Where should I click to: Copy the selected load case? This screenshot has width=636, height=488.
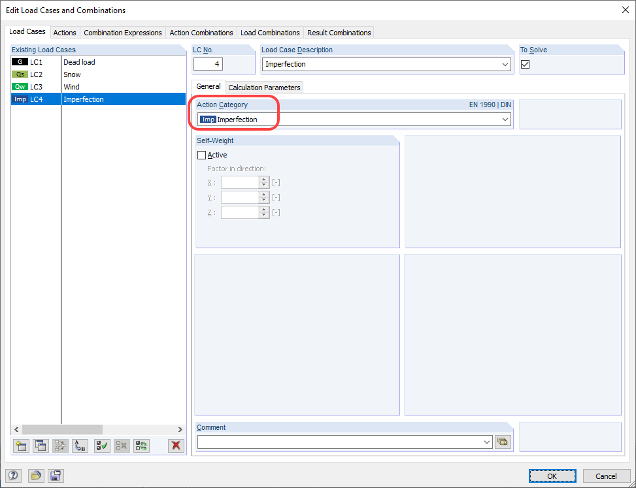coord(41,446)
